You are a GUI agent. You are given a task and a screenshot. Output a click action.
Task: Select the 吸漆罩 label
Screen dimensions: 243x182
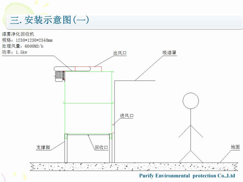point(170,53)
